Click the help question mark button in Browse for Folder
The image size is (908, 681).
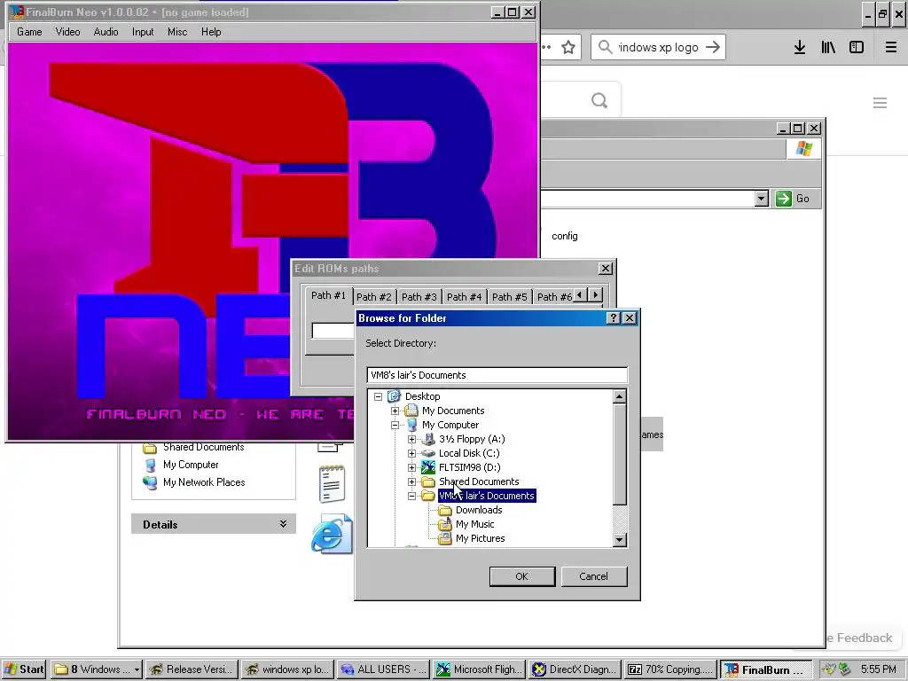point(614,318)
